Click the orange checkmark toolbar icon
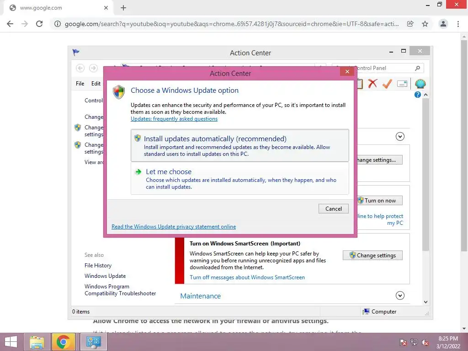The image size is (468, 351). click(387, 84)
